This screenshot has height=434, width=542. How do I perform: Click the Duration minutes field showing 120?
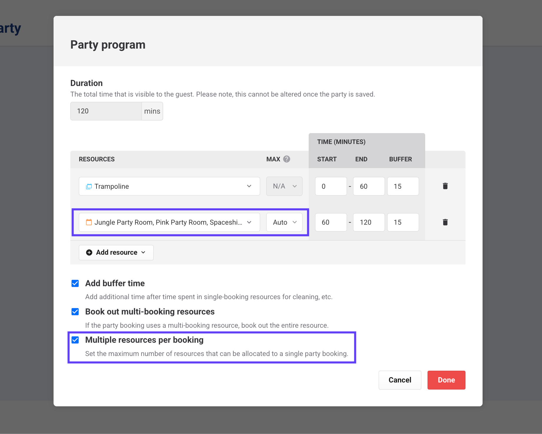[x=106, y=111]
